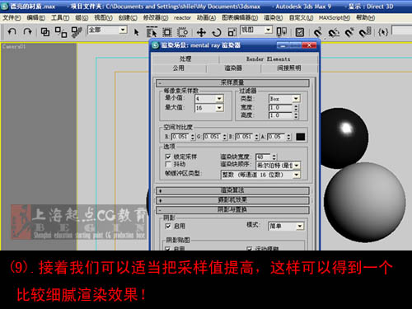Image resolution: width=412 pixels, height=309 pixels.
Task: Click the Undo arrow icon
Action: click(12, 32)
